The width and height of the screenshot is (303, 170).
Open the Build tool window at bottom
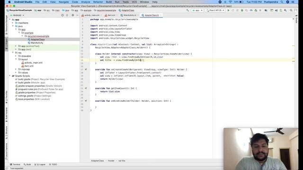pos(27,164)
